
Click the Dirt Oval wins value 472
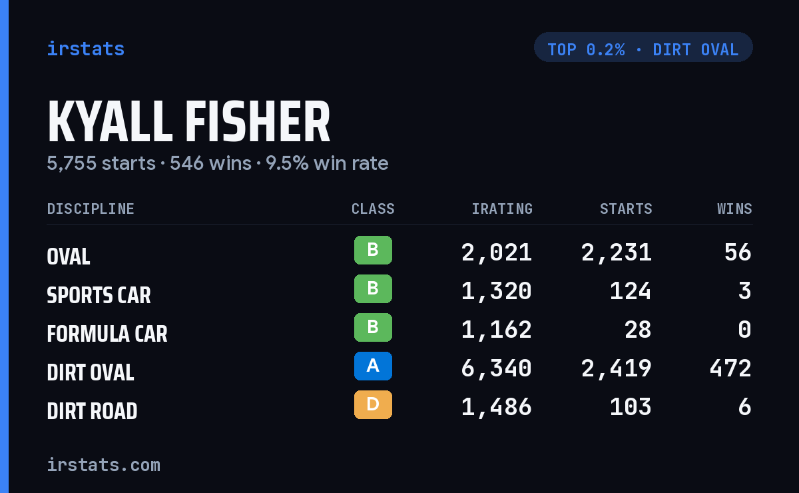click(x=730, y=368)
